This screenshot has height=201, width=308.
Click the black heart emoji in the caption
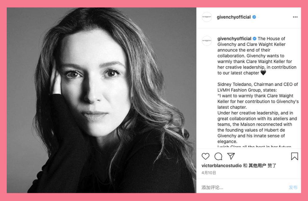263,73
